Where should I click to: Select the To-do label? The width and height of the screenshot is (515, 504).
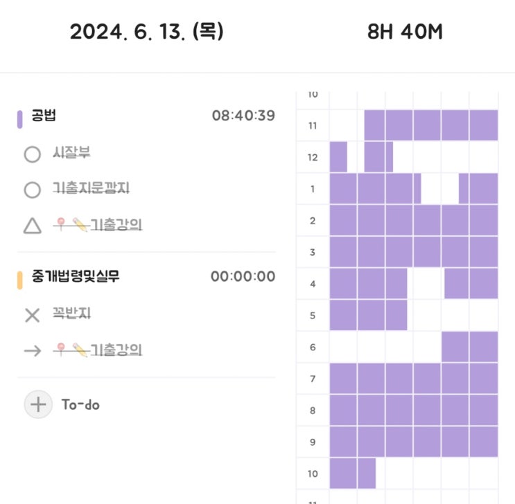point(80,404)
